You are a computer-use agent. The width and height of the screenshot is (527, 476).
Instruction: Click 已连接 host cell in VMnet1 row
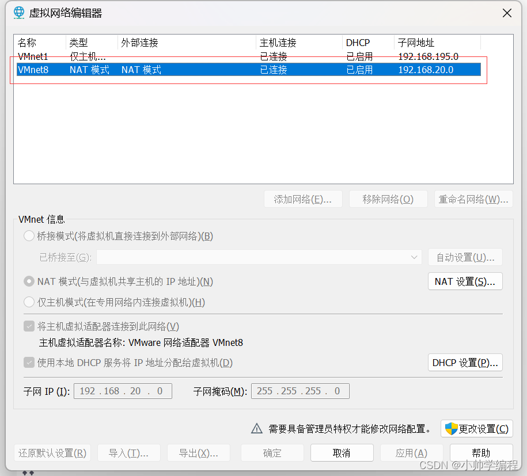coord(274,56)
